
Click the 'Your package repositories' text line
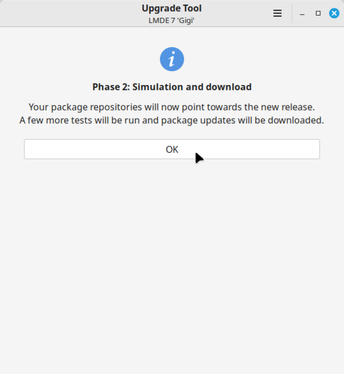pyautogui.click(x=171, y=107)
